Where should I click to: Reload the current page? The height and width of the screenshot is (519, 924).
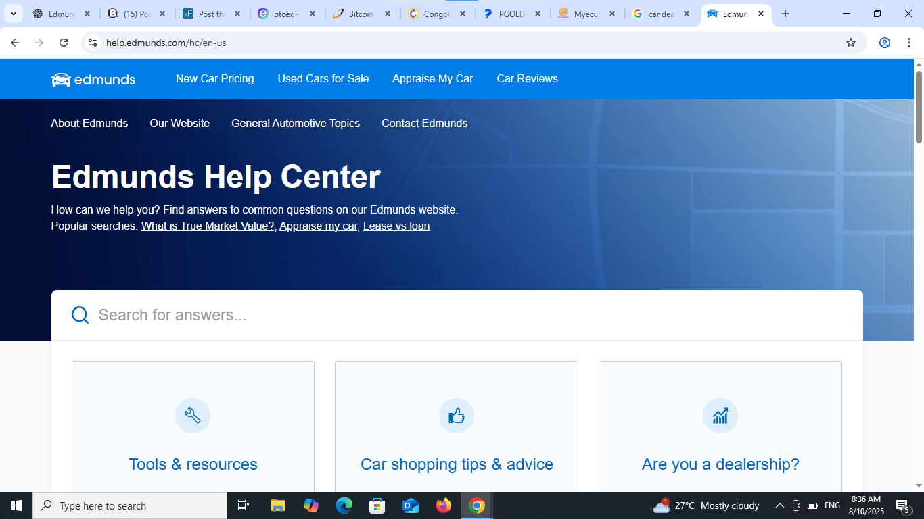point(64,43)
